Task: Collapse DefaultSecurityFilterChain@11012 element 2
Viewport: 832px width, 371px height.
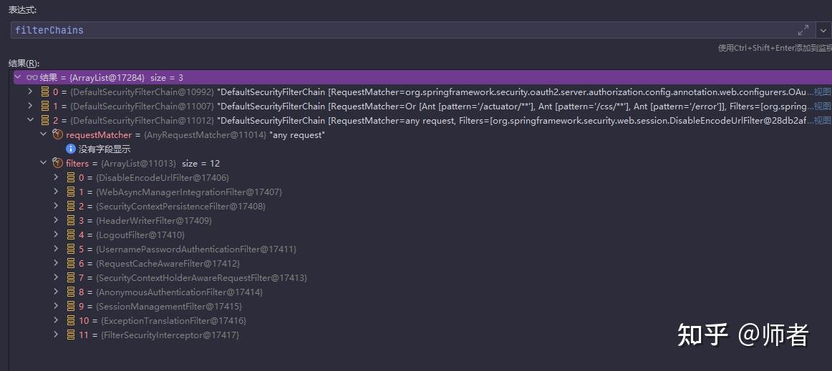Action: pyautogui.click(x=30, y=120)
